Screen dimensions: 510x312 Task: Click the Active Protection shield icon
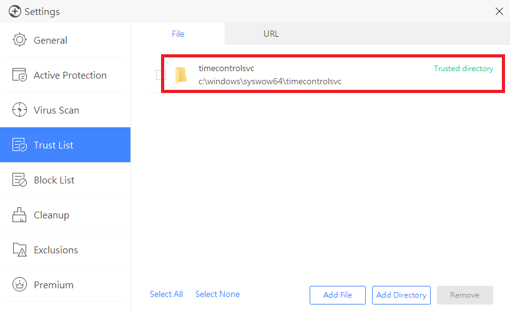point(19,75)
